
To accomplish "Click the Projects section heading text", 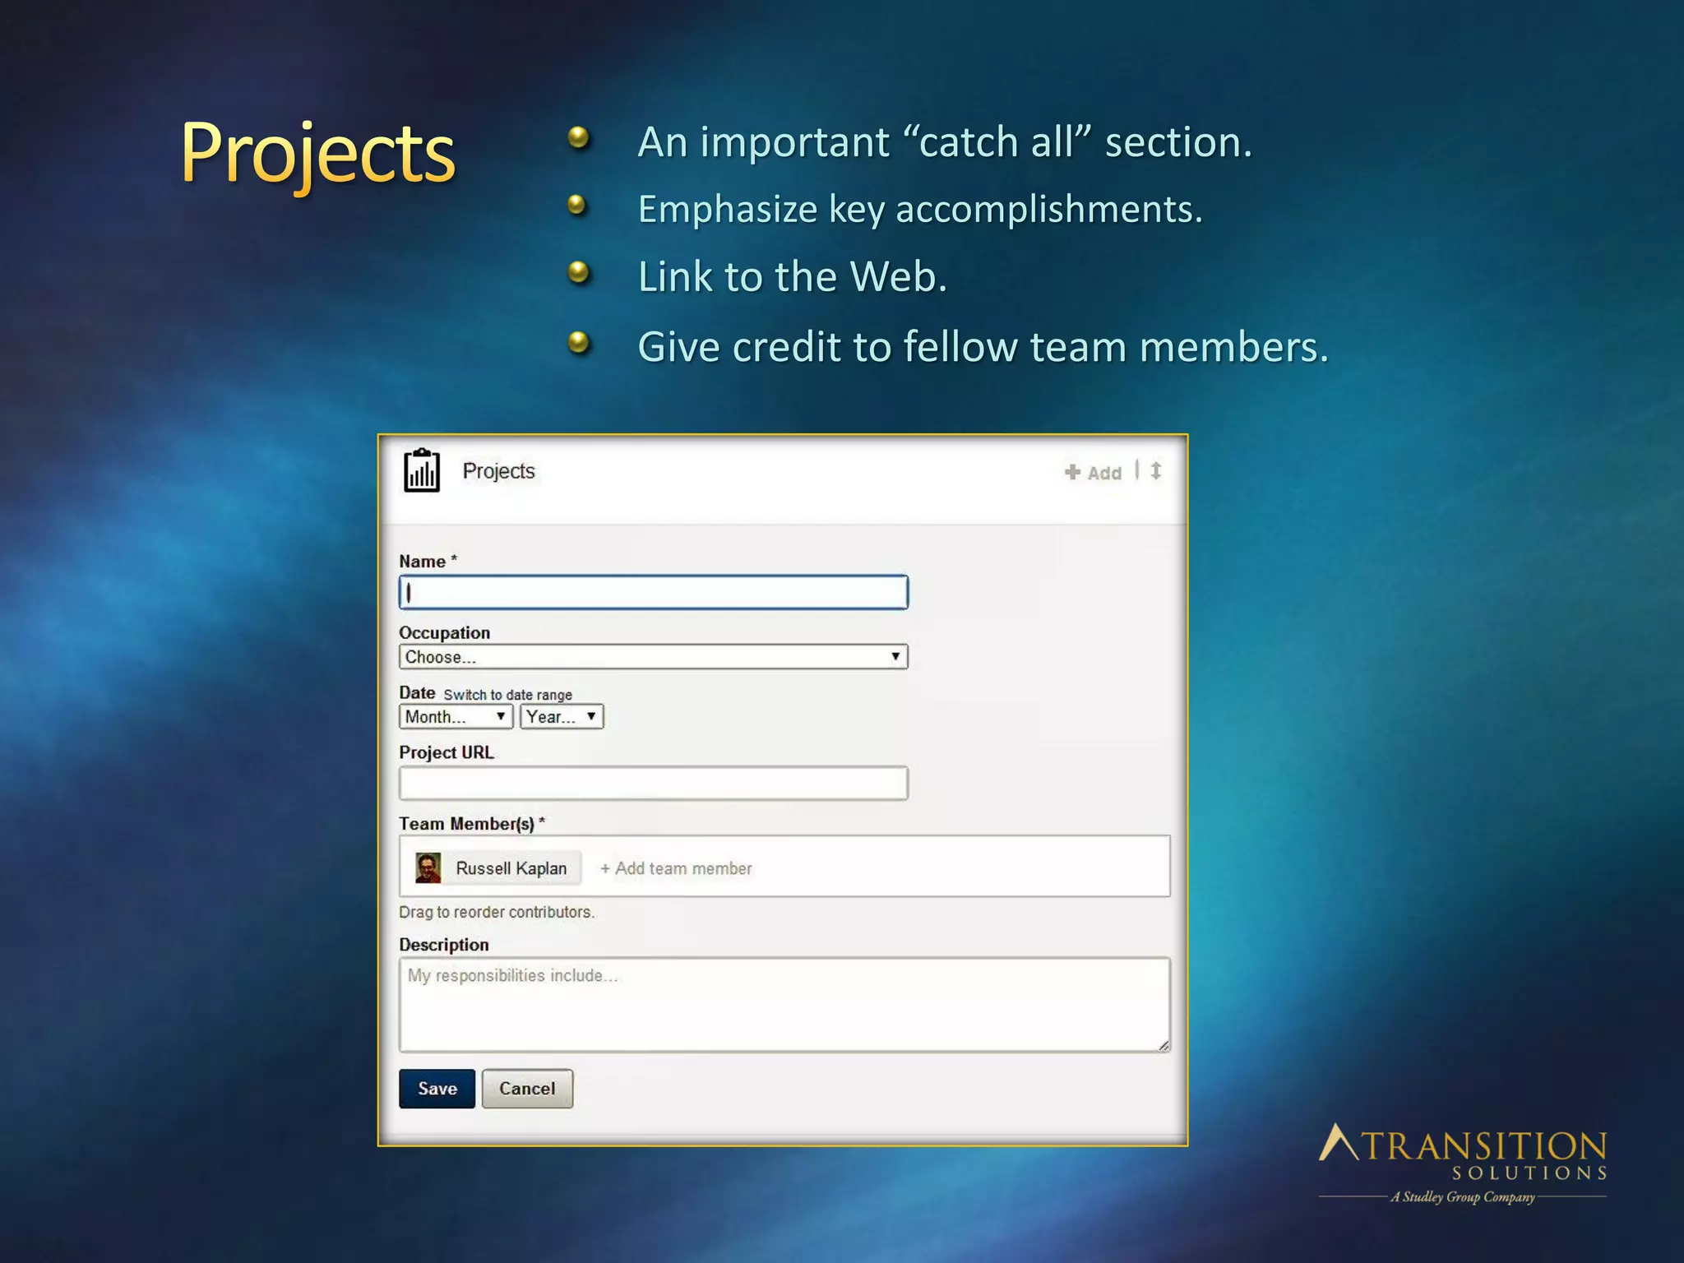I will (498, 471).
